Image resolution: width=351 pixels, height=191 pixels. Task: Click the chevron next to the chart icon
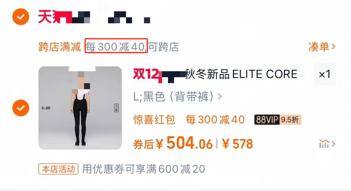(333, 144)
